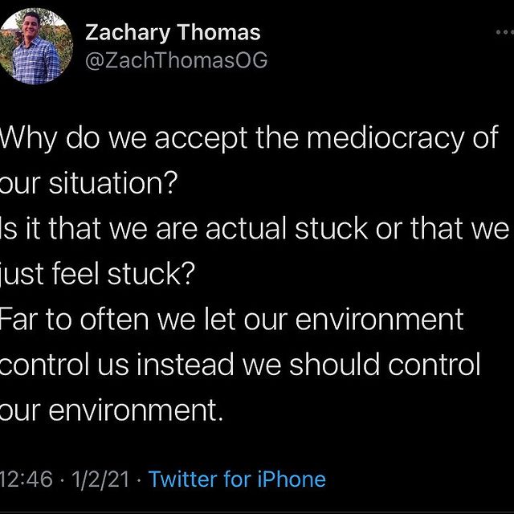Open the three-dot more options menu
Viewport: 514px width, 514px height.
[x=505, y=32]
